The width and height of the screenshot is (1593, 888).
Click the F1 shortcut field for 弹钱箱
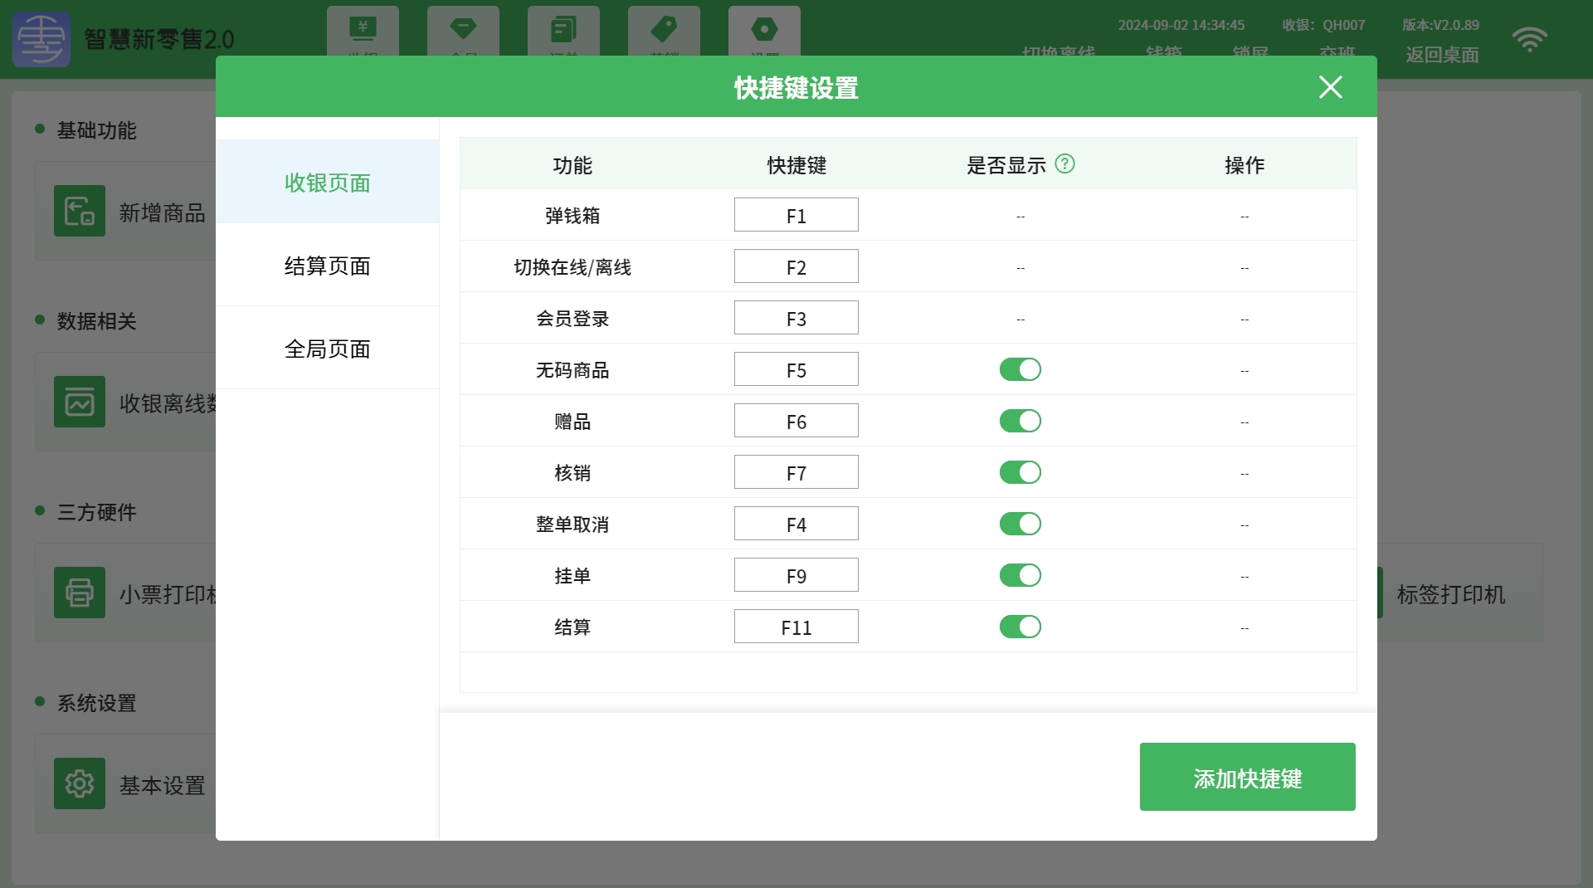pos(796,215)
